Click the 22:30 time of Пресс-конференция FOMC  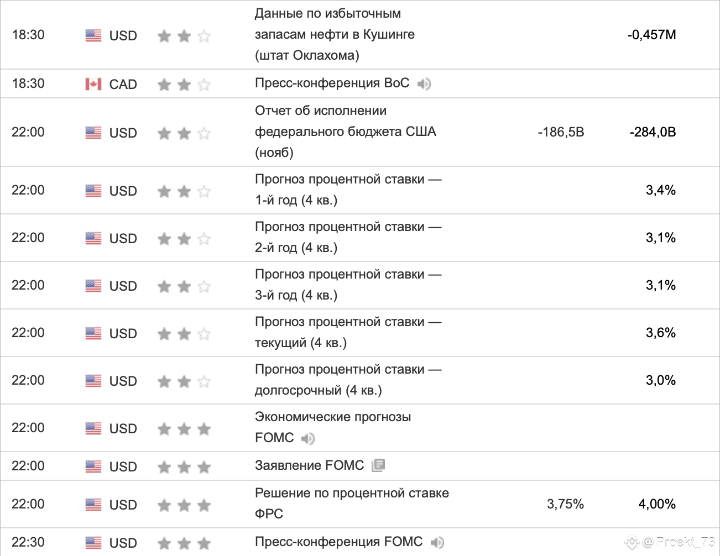pyautogui.click(x=28, y=542)
